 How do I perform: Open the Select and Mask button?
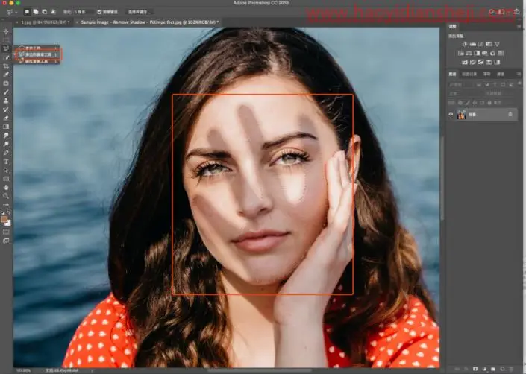(x=140, y=12)
